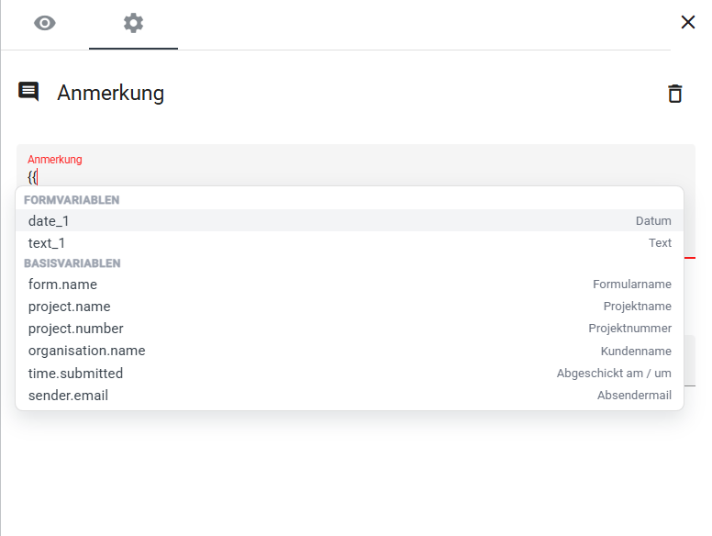The image size is (712, 536).
Task: Insert the project.number variable
Action: tap(75, 329)
